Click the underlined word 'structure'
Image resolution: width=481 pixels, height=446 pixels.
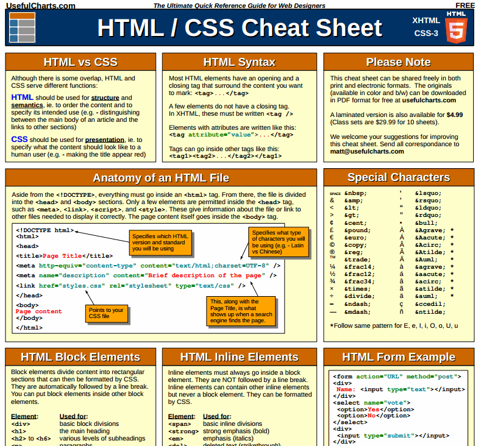pos(105,97)
